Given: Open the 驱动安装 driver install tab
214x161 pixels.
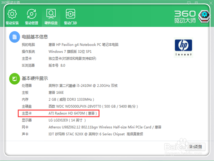Looking at the screenshot, I should 12,17.
